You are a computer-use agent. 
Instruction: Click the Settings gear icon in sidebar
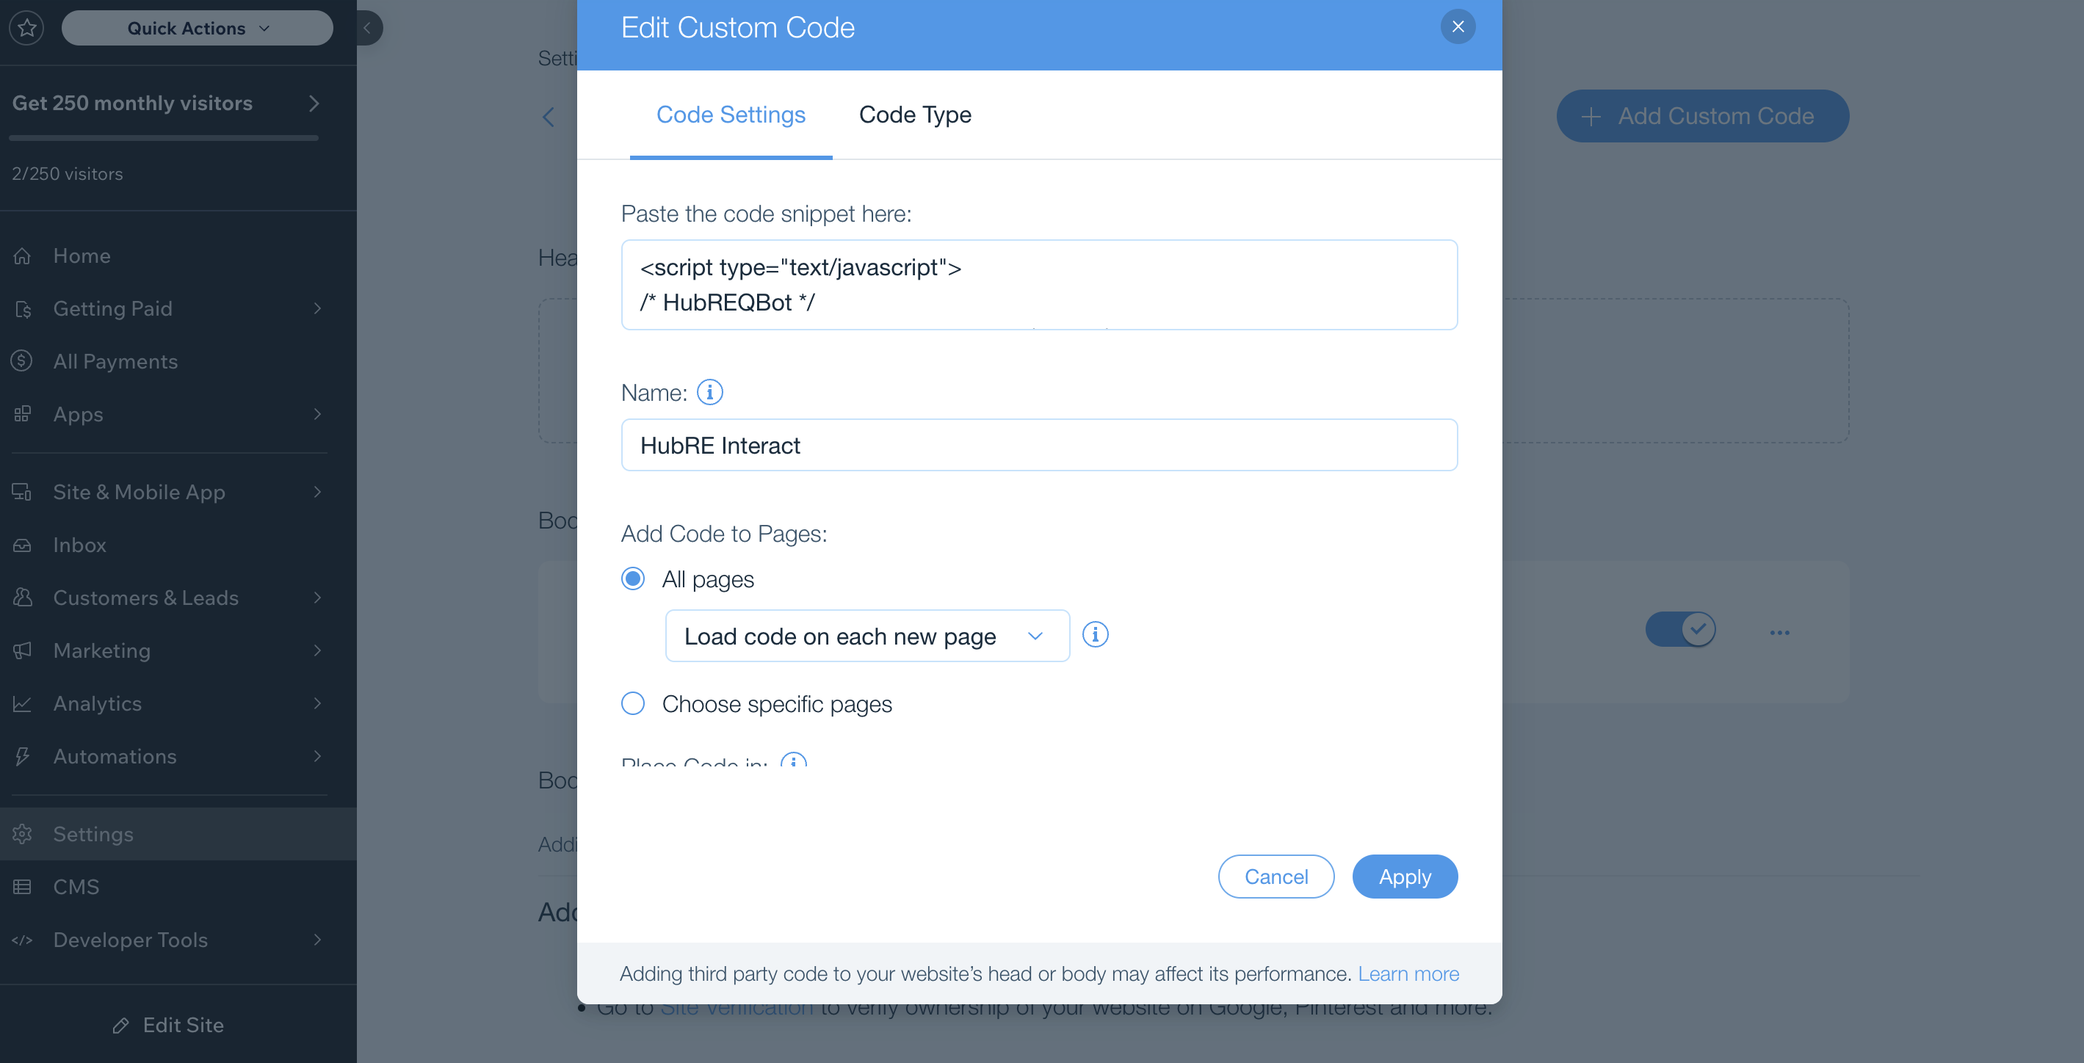pyautogui.click(x=22, y=833)
